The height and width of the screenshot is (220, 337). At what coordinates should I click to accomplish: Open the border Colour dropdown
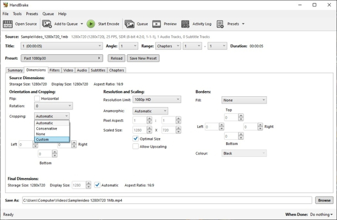coord(244,153)
